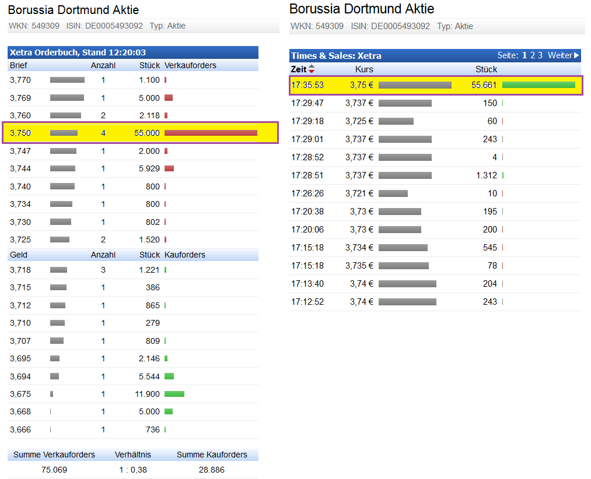Open page 2 of Times & Sales

533,55
